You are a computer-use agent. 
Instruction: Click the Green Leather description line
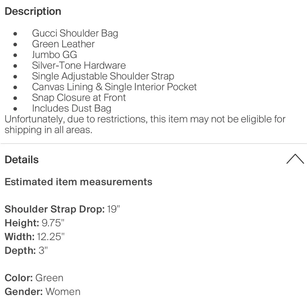pyautogui.click(x=63, y=44)
